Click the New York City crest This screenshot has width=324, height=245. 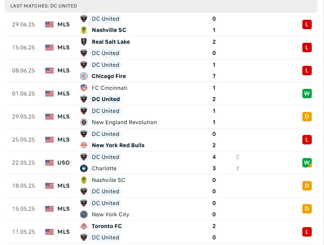click(84, 214)
